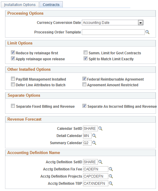
Task: Uncheck Reduce by retainage first
Action: (x=13, y=53)
